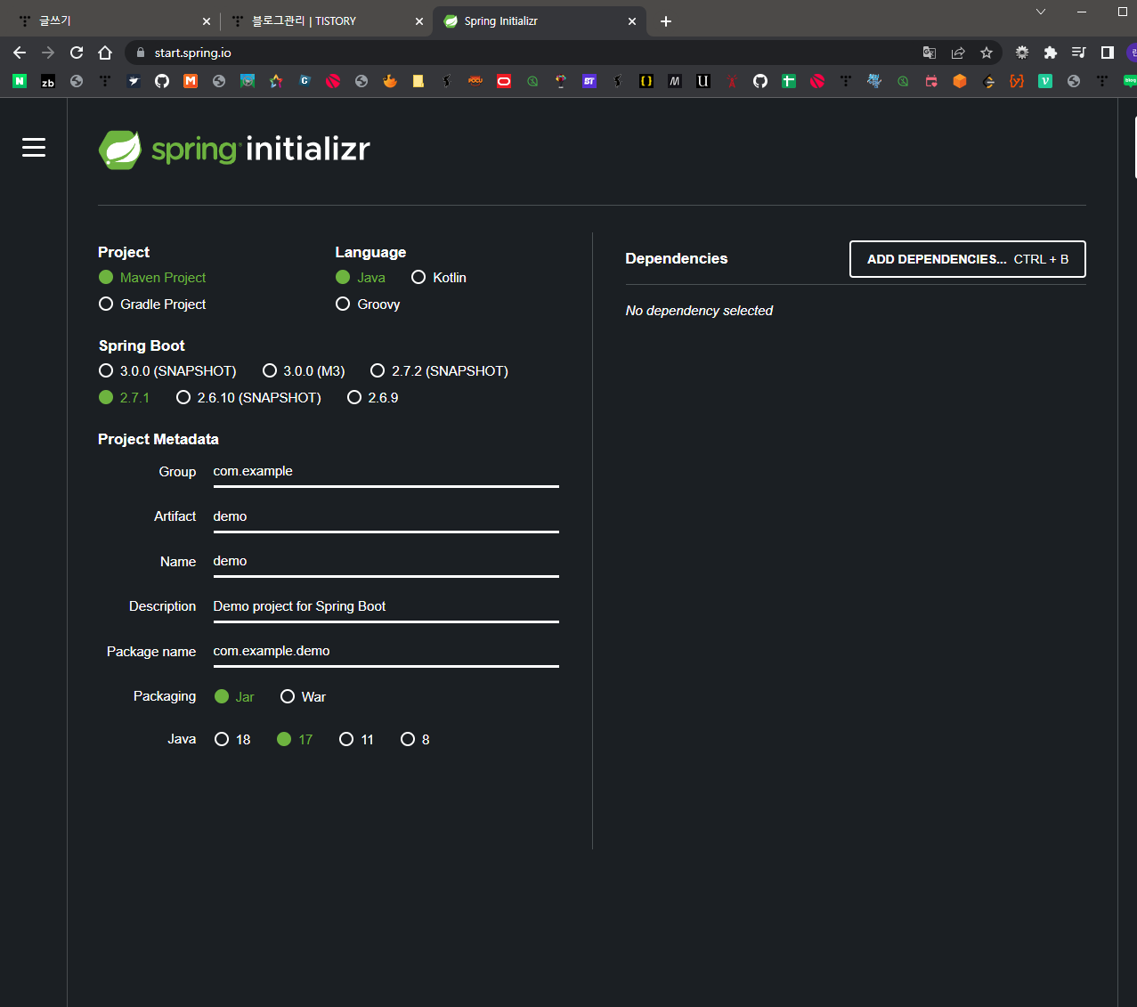
Task: Open the black U bookmark
Action: (703, 81)
